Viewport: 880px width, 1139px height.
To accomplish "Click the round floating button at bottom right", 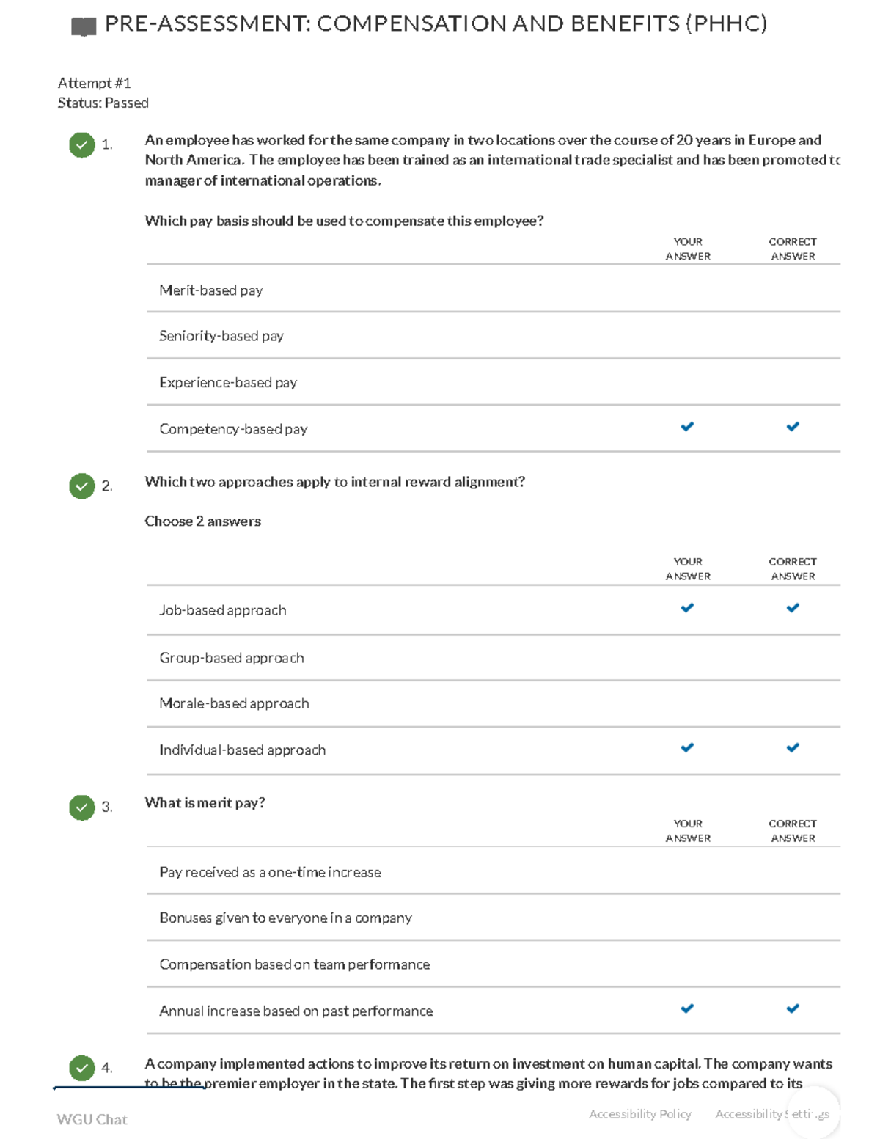I will point(813,1113).
